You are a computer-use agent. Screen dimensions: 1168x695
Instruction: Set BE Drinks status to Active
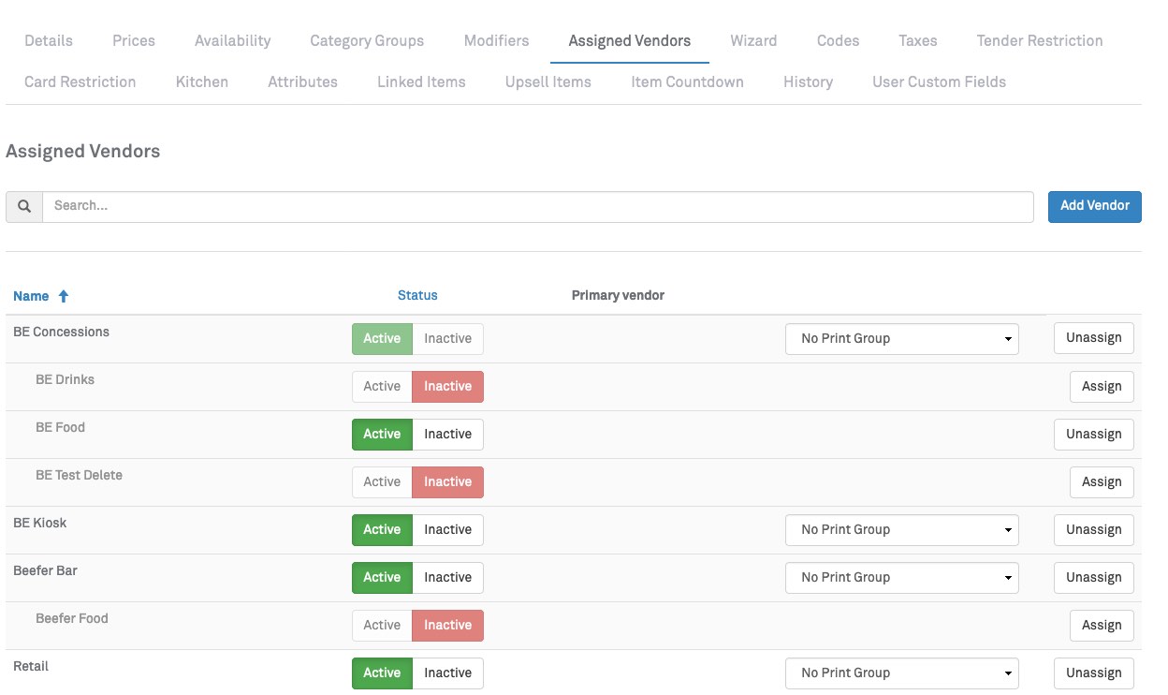(382, 387)
